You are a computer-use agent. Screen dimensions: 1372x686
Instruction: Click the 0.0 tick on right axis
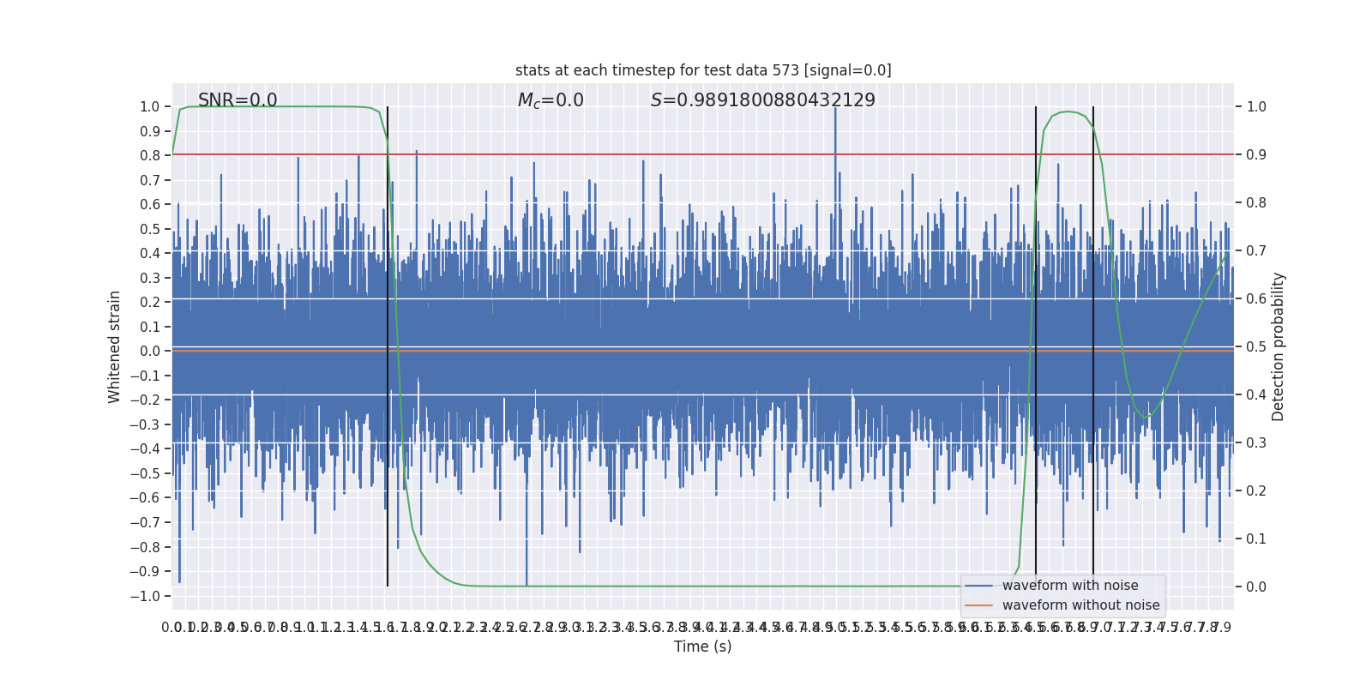pos(1256,587)
